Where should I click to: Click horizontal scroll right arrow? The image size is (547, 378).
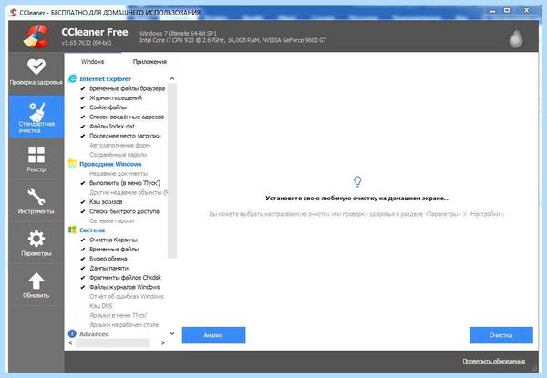163,342
